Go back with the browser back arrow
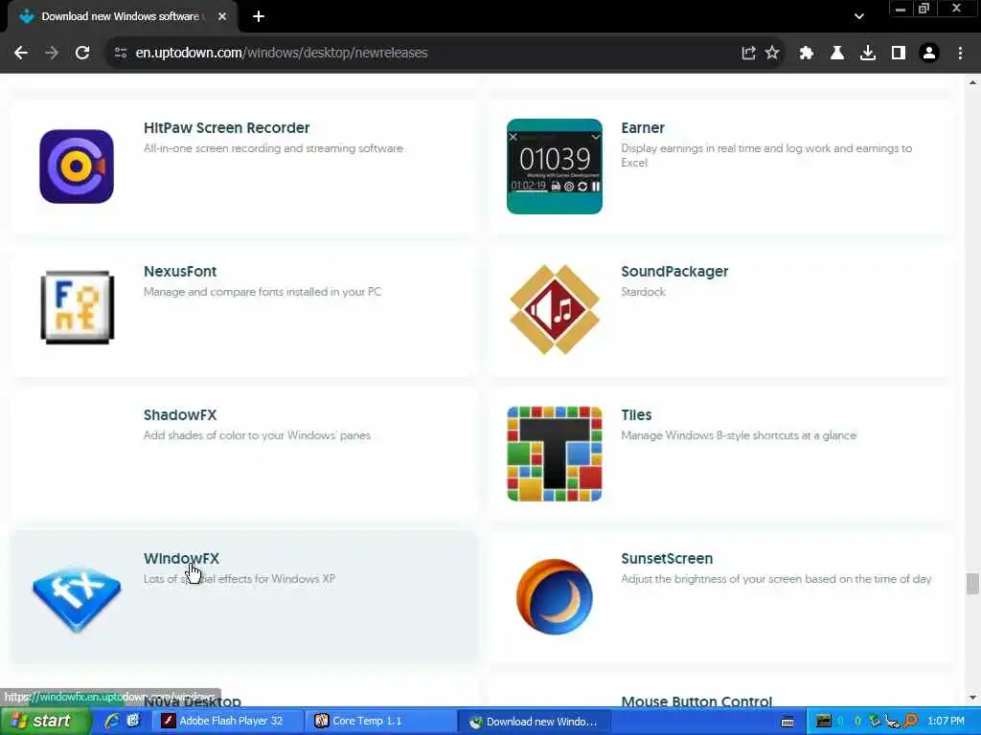 21,54
